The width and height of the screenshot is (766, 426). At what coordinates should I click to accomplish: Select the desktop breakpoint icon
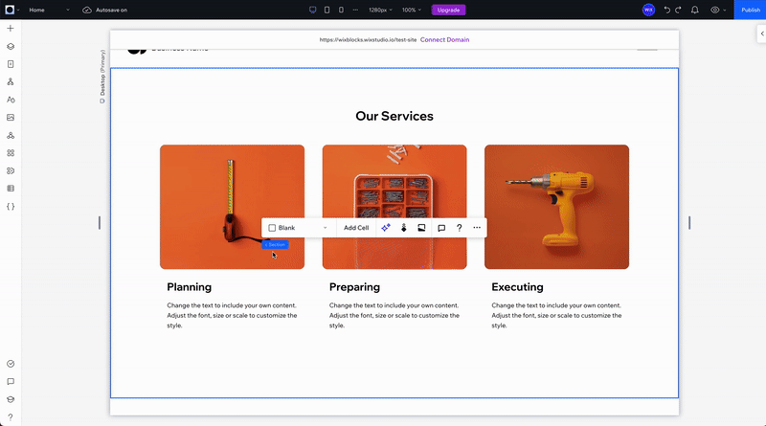[313, 10]
